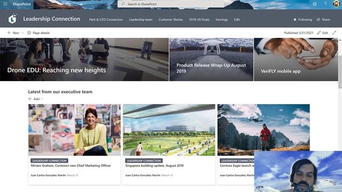Click the expand content arrows icon
Screen dimensions: 342x192
[x=334, y=33]
